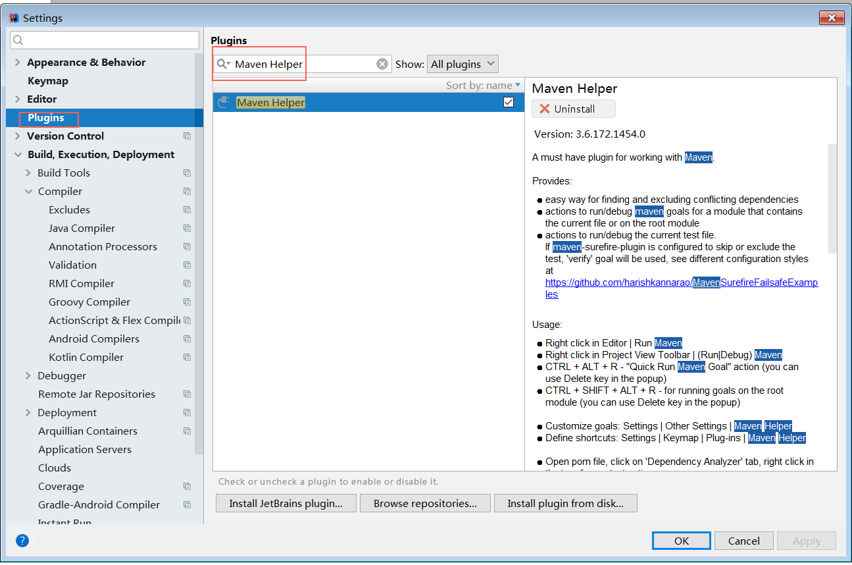This screenshot has height=565, width=852.
Task: Click the project-level icon beside Build Tools
Action: click(x=188, y=173)
